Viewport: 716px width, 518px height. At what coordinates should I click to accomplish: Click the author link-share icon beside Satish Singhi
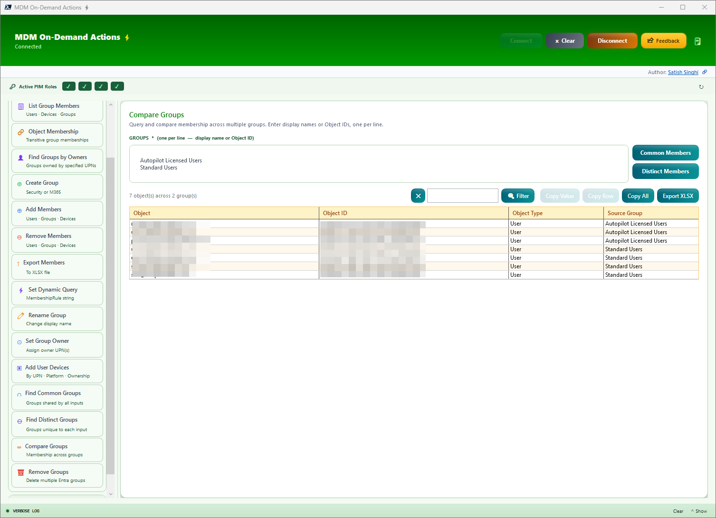point(705,72)
